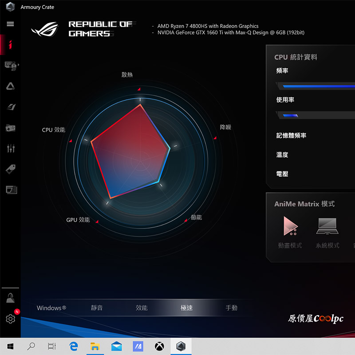
Task: Click the Armoury Crate logo in title bar
Action: pyautogui.click(x=10, y=7)
